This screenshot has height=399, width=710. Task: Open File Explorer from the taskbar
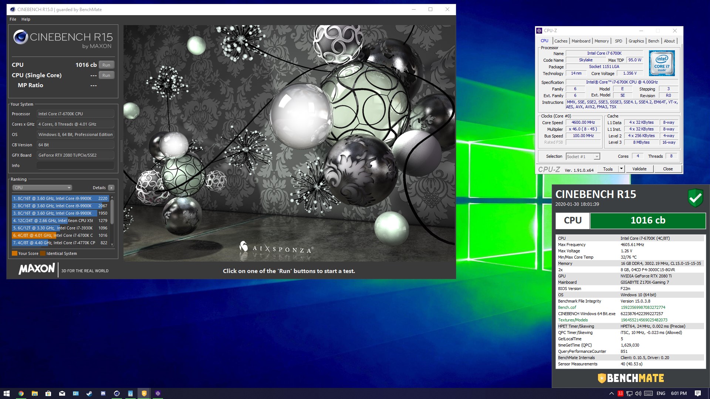point(35,393)
